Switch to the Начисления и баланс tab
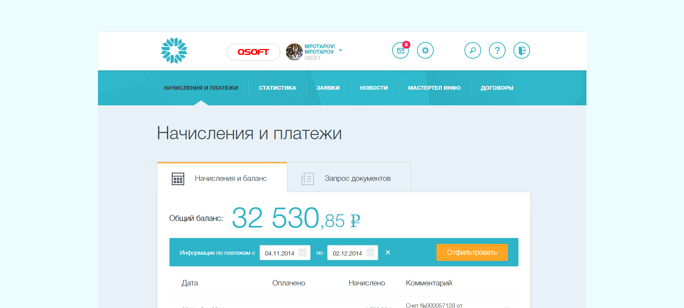684x308 pixels. pos(222,178)
